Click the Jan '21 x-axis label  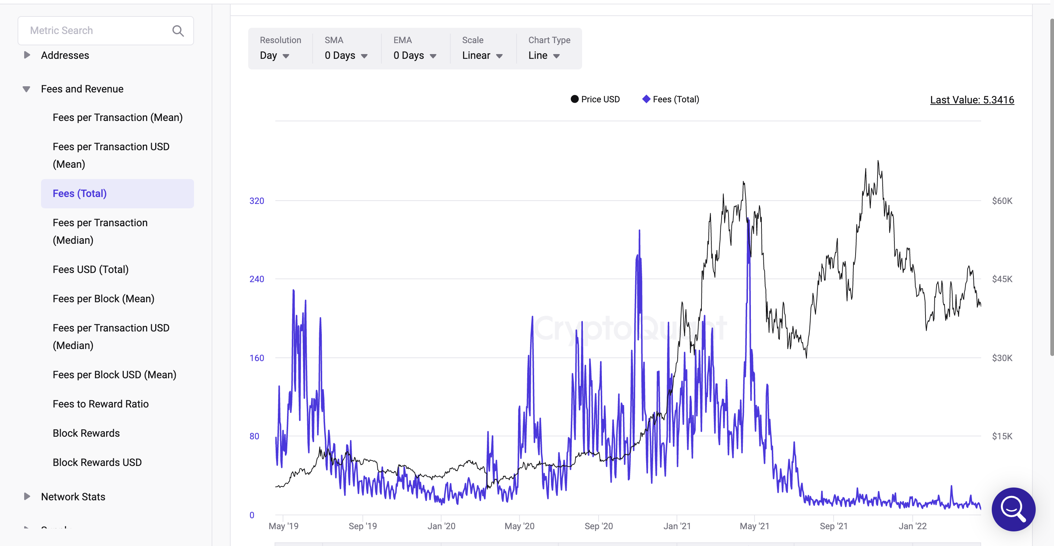677,526
